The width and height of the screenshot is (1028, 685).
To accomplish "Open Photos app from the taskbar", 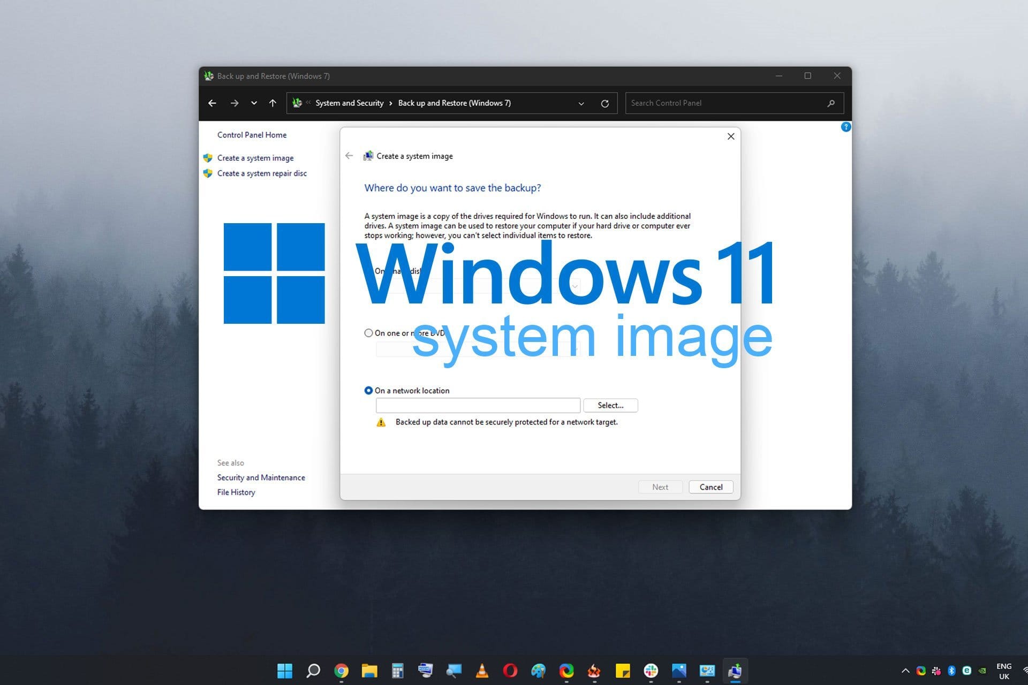I will 679,671.
